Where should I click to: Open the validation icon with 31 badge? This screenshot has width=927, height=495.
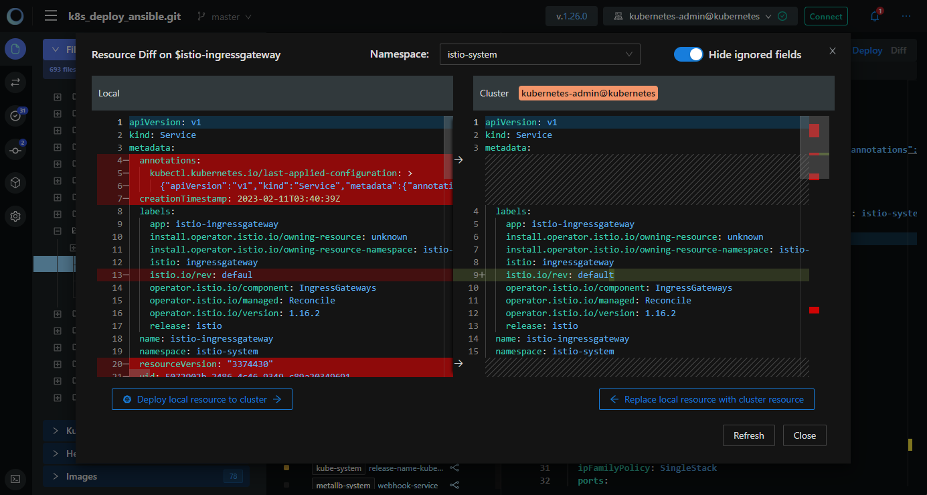tap(15, 116)
